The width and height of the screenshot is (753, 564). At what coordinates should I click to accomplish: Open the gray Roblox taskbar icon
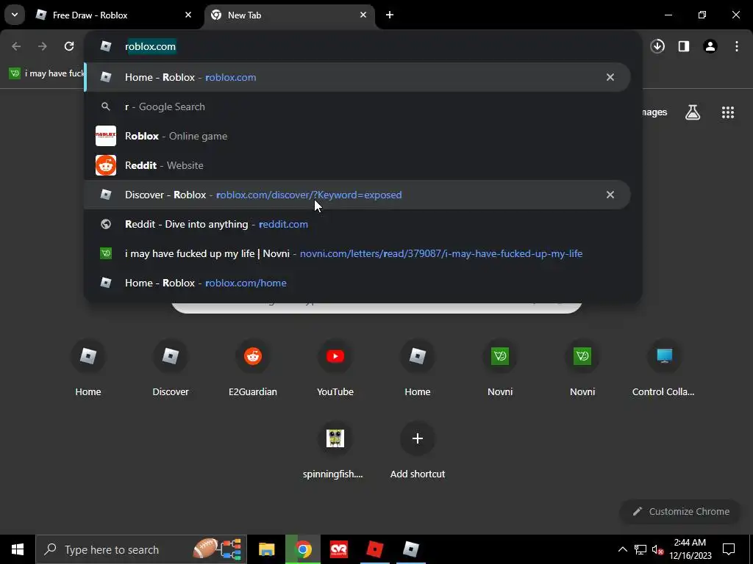(x=410, y=549)
